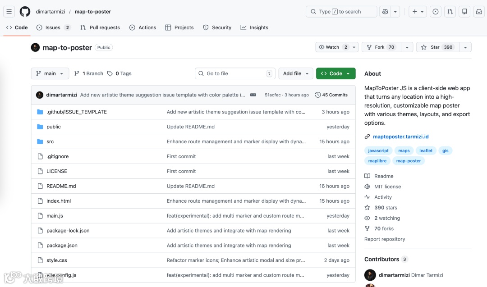Open the main.js file

tap(55, 216)
